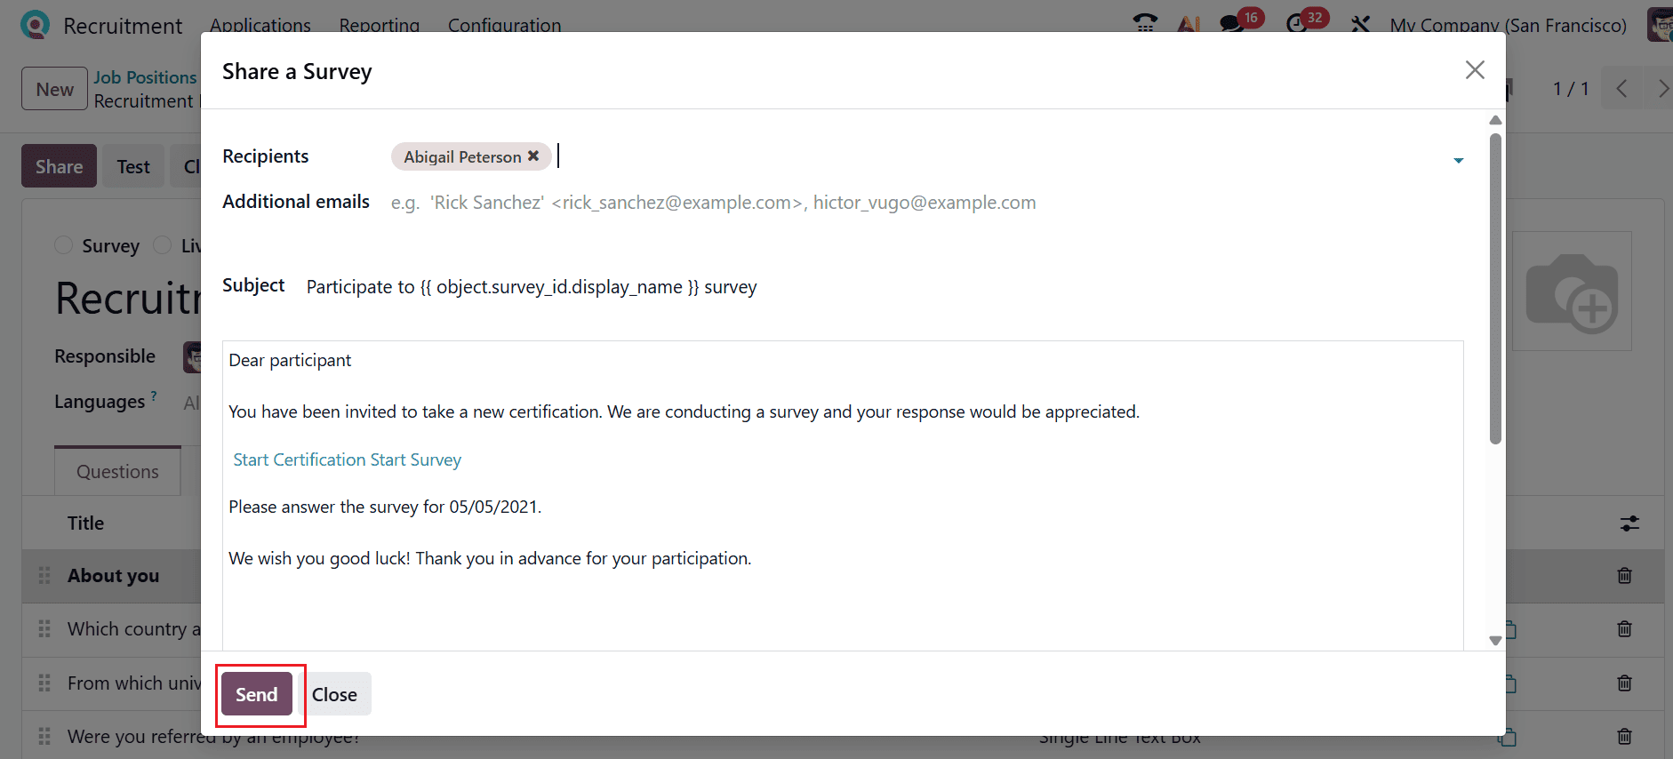This screenshot has width=1673, height=759.
Task: Click drag handle of Which country row
Action: tap(44, 629)
